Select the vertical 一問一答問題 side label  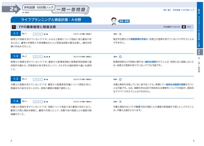tap(199, 66)
